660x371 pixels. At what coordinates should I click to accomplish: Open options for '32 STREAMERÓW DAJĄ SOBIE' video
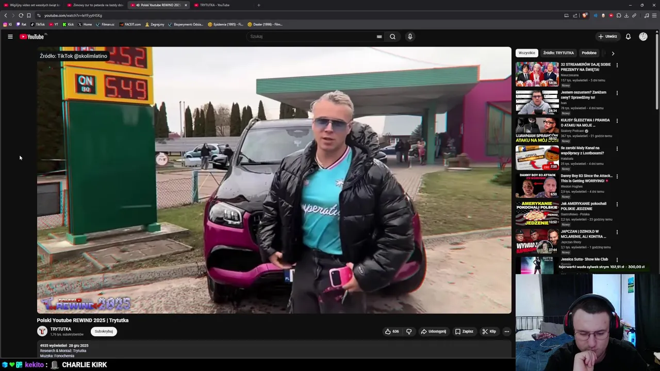pos(617,65)
